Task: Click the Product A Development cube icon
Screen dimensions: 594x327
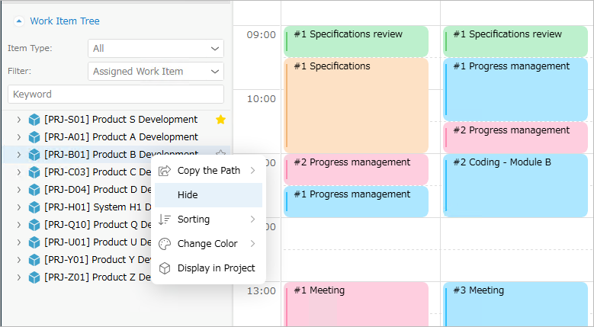Action: pyautogui.click(x=34, y=137)
